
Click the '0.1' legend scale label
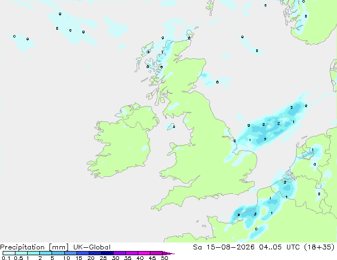coord(6,258)
